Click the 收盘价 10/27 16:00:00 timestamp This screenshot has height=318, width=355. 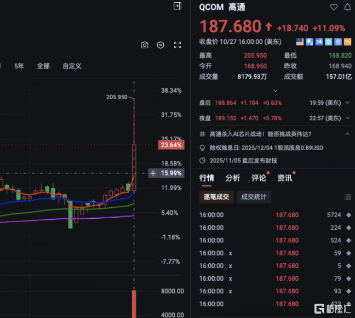tap(240, 42)
